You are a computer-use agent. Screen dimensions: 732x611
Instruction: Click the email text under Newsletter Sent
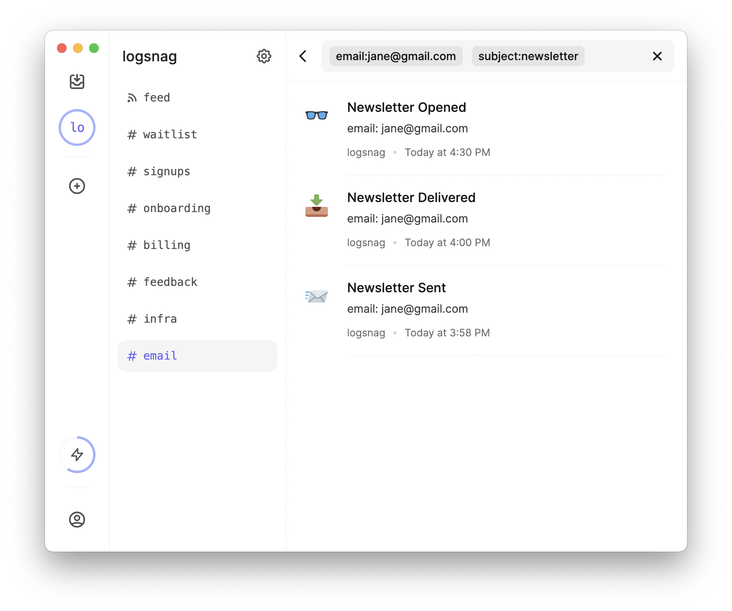(407, 309)
